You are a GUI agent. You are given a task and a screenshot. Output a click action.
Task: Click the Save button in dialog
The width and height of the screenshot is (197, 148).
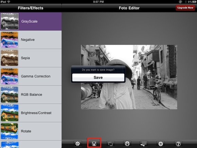(x=98, y=78)
